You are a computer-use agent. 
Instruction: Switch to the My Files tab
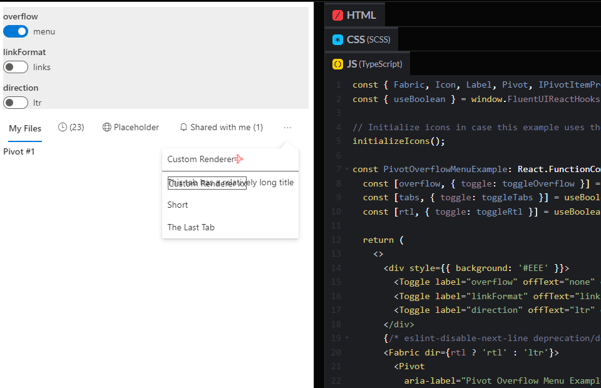(x=24, y=128)
